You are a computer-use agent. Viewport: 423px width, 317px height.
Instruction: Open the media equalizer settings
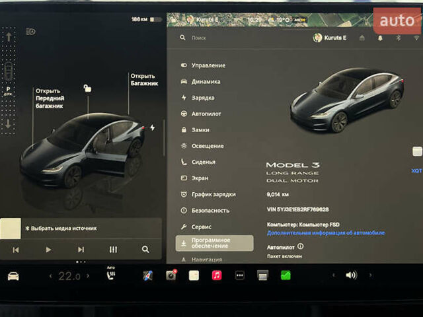[113, 250]
